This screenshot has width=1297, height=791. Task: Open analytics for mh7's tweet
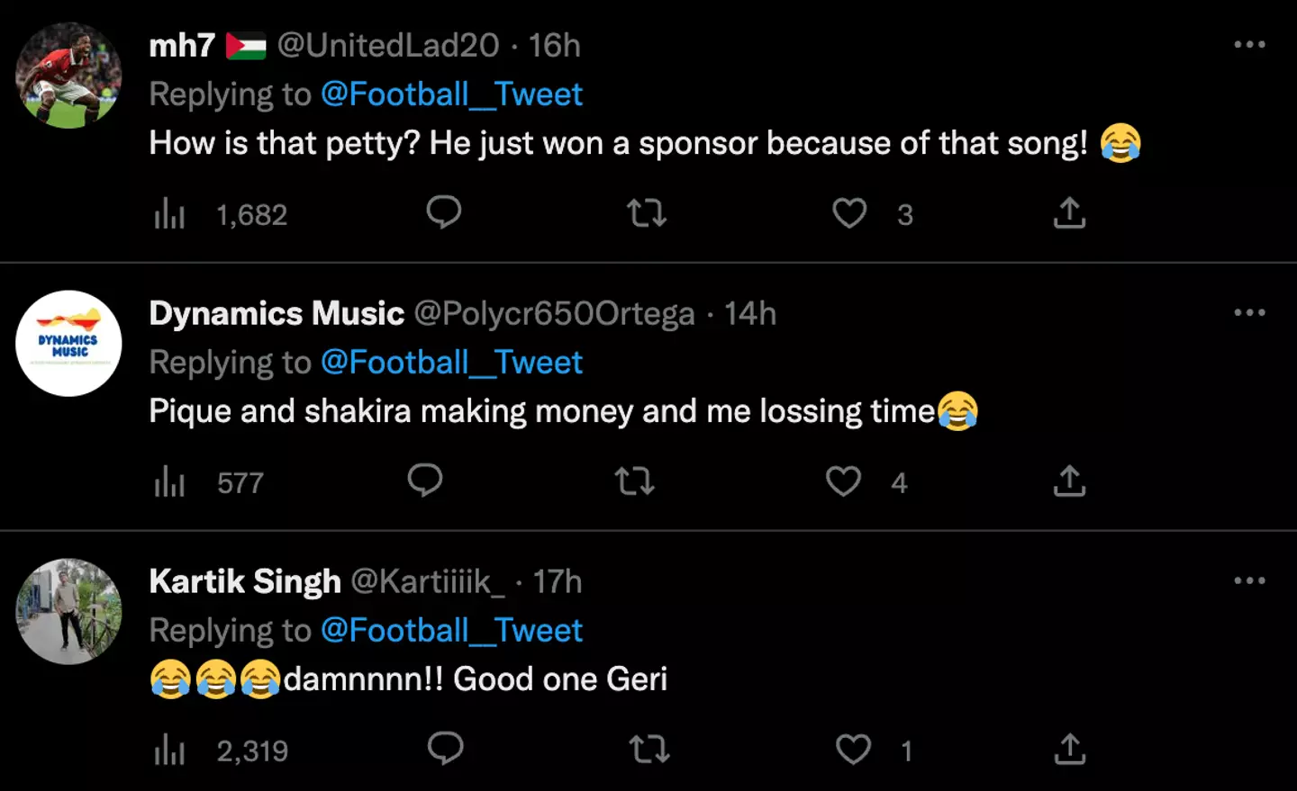[x=169, y=213]
